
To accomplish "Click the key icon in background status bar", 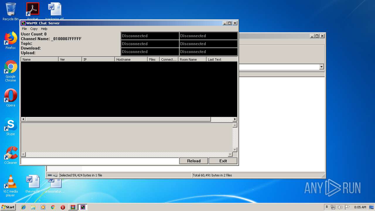I will point(55,175).
